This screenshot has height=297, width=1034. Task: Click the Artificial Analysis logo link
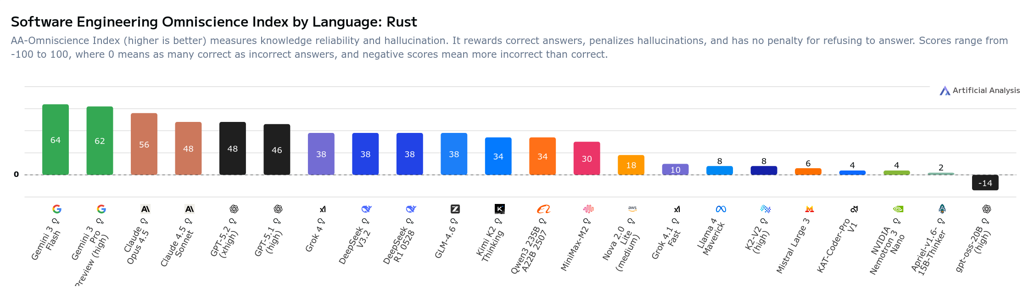(x=979, y=91)
